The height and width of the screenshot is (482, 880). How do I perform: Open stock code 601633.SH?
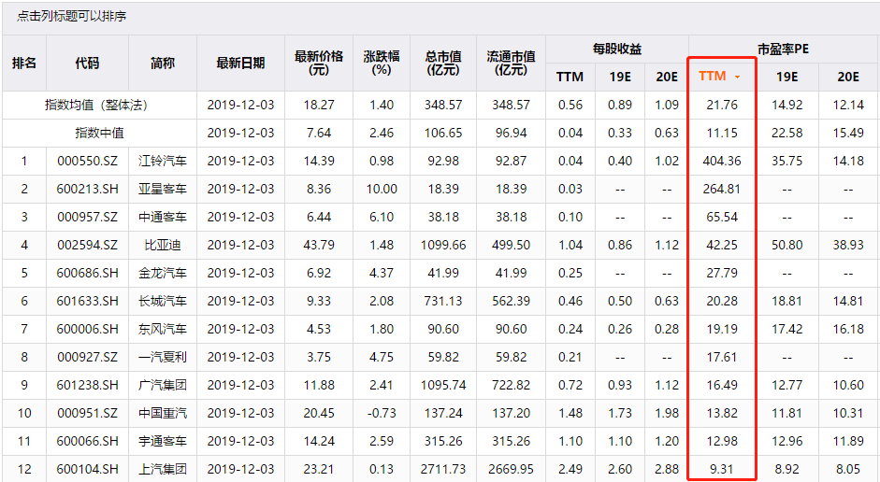click(x=87, y=301)
